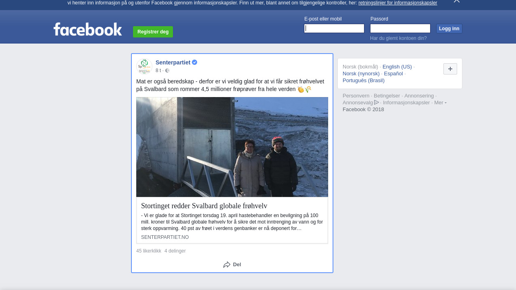Focus the Passord input field
The height and width of the screenshot is (290, 516).
tap(400, 28)
